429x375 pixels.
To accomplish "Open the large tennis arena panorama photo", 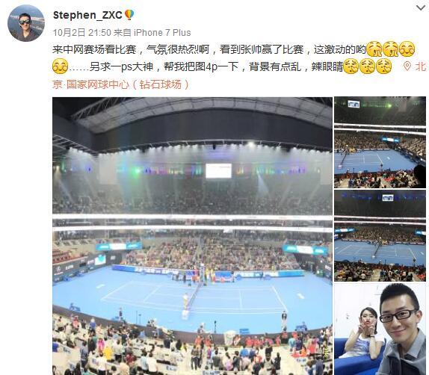I will 192,236.
